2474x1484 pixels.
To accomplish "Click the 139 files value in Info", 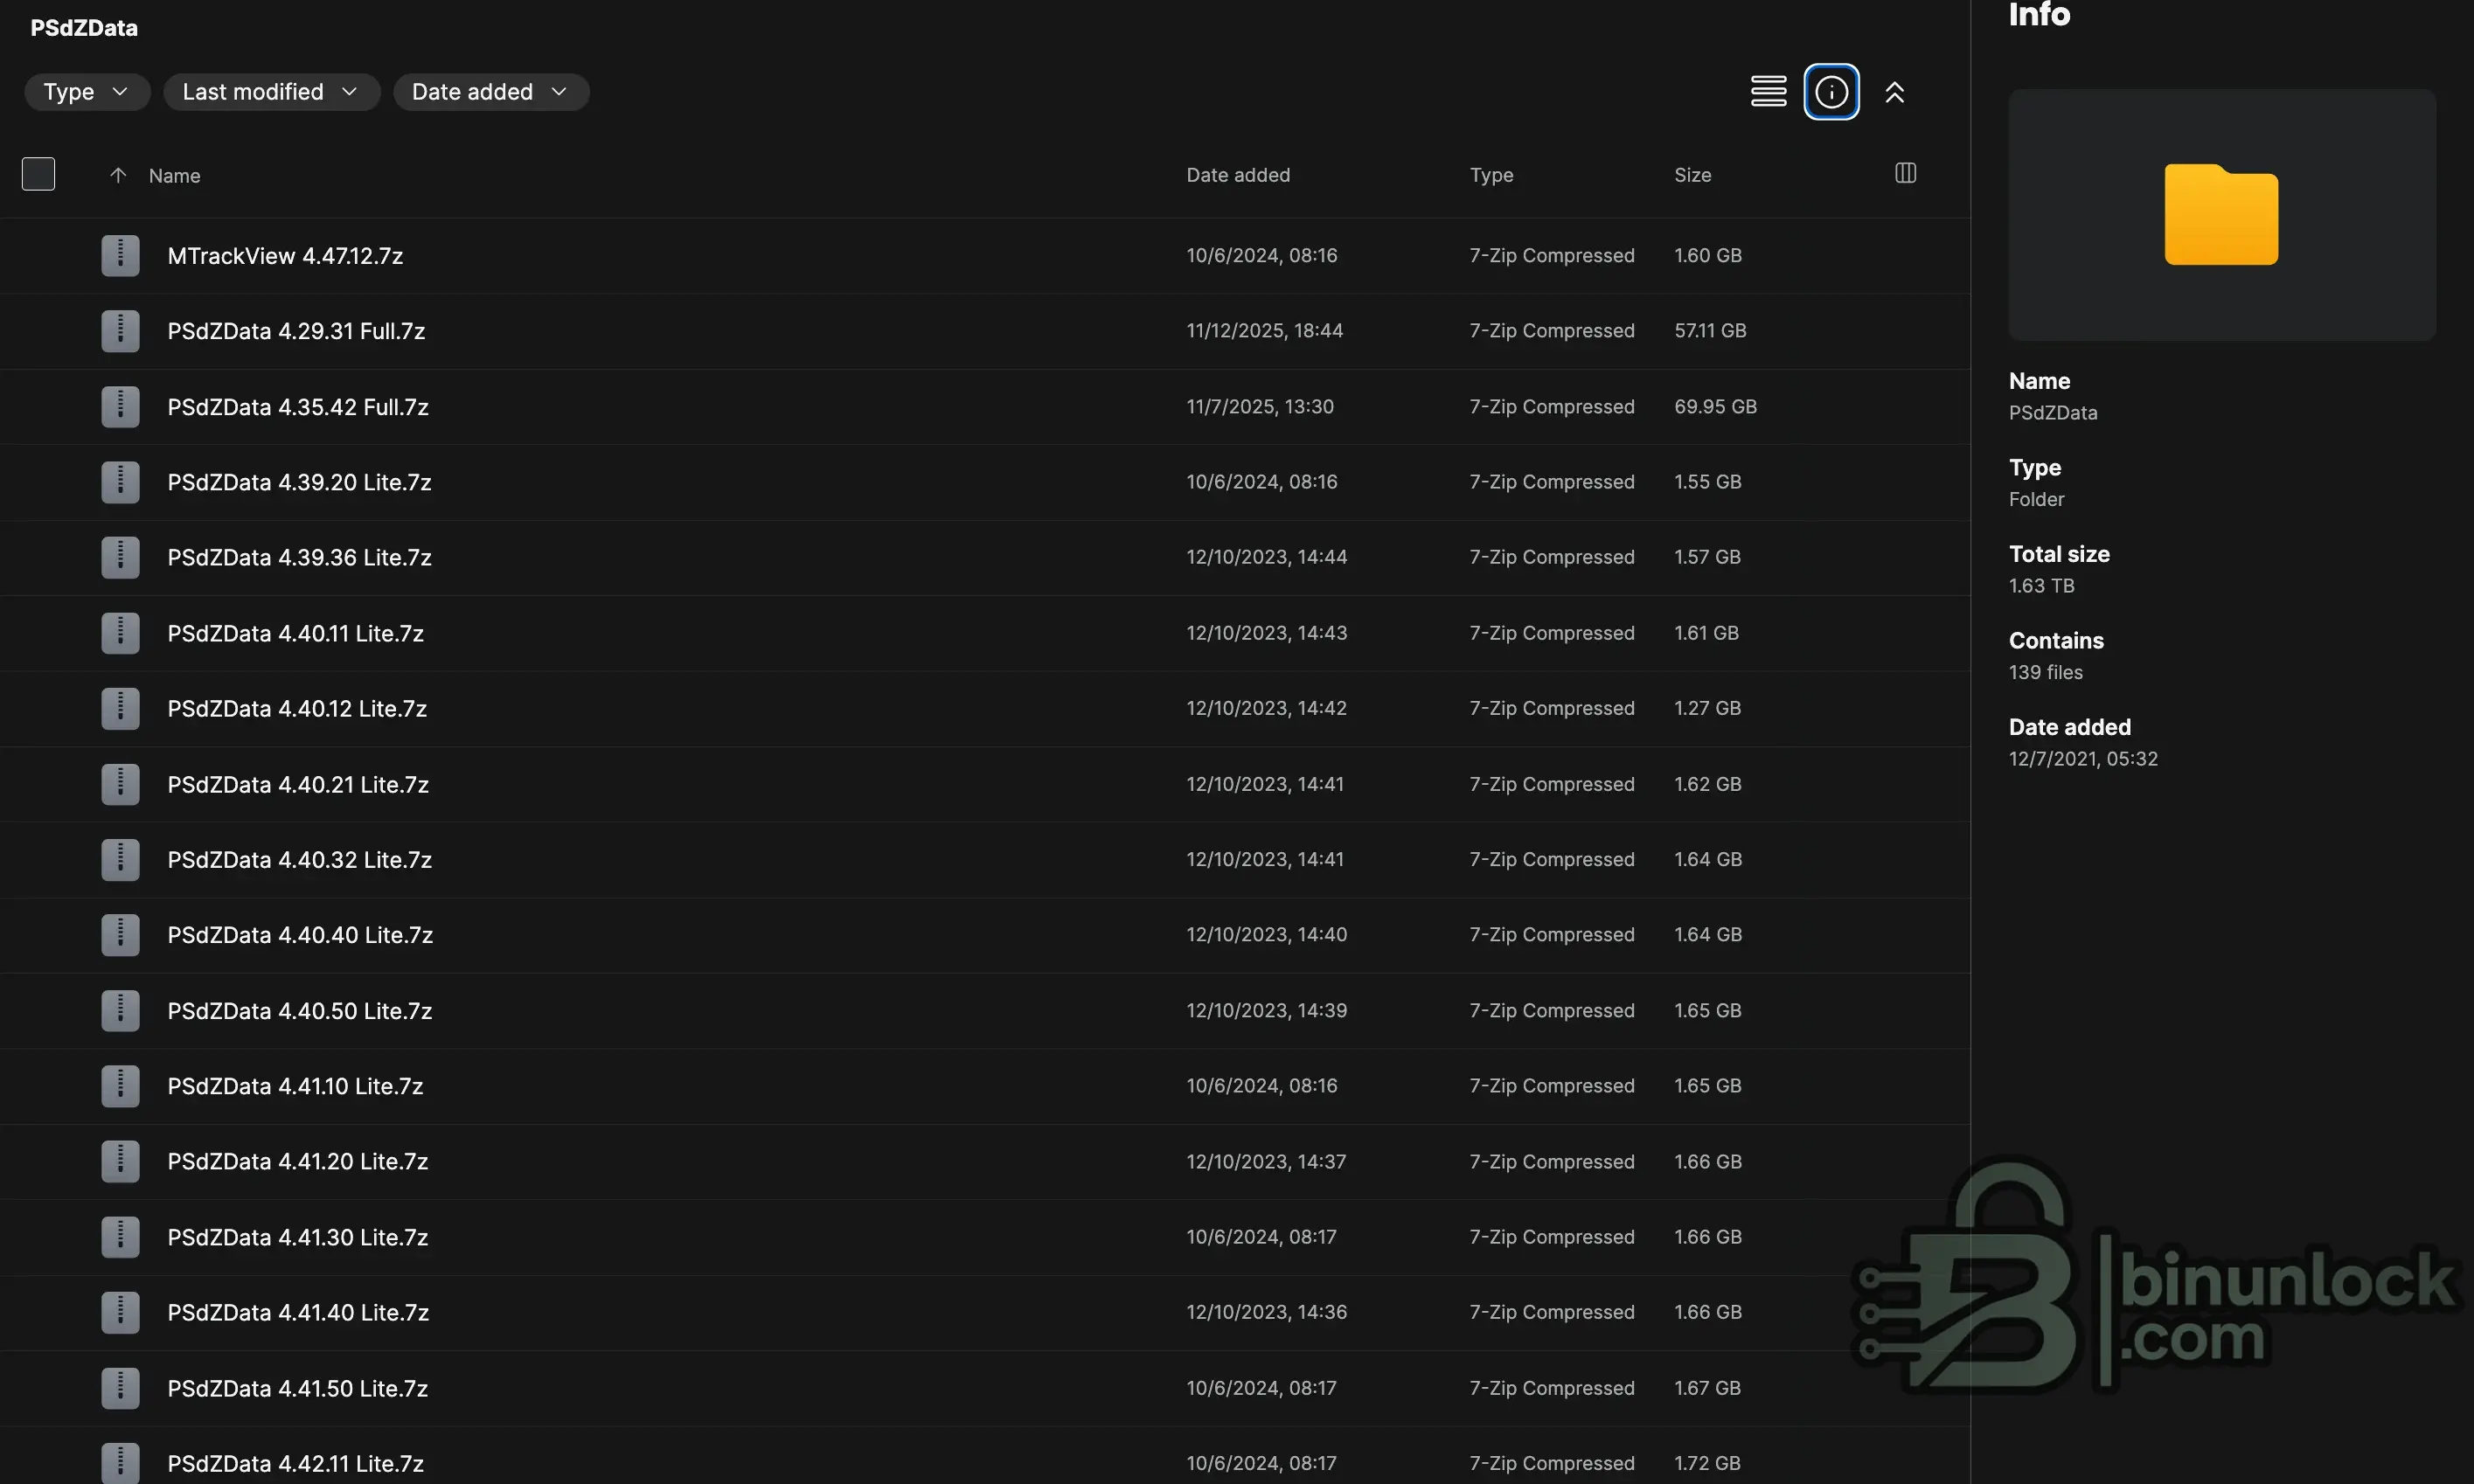I will pos(2045,672).
